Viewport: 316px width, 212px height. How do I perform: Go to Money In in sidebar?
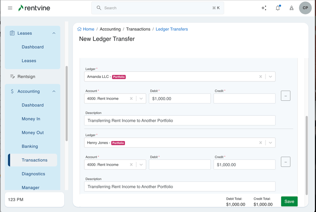point(31,119)
